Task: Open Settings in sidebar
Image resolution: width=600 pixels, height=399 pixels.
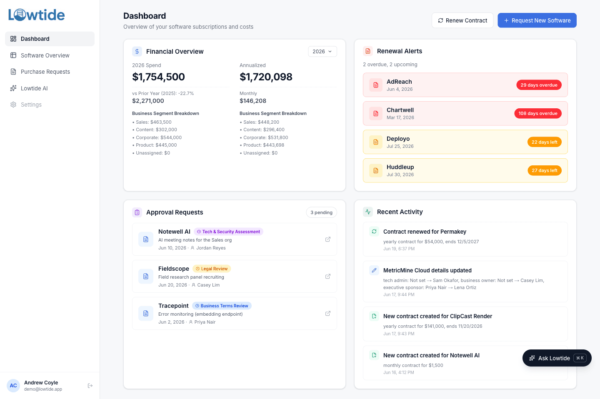Action: pos(50,105)
